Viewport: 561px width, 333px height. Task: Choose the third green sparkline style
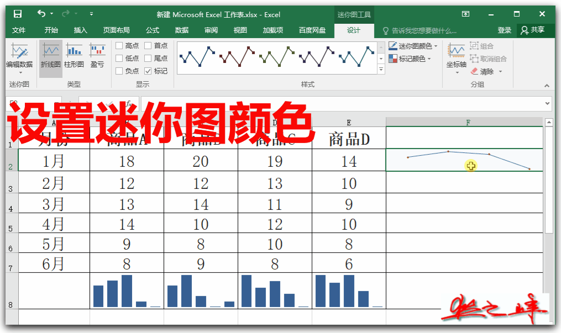coord(276,56)
